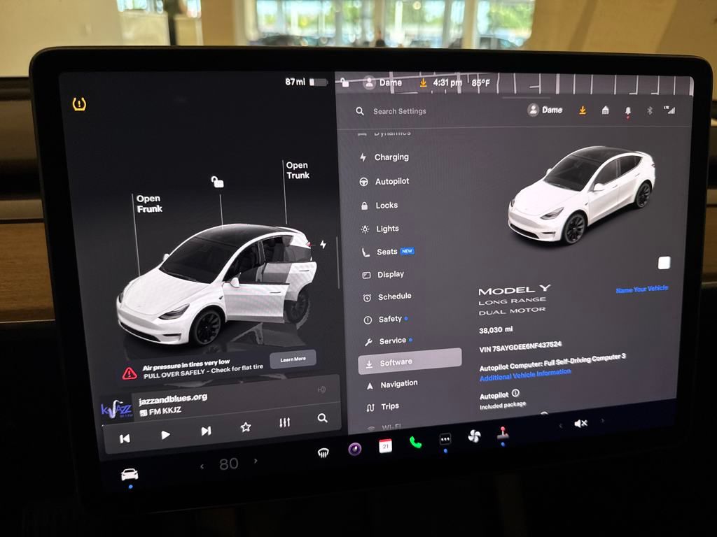Tap the info icon next to Autopilot
The width and height of the screenshot is (717, 537).
[x=515, y=393]
